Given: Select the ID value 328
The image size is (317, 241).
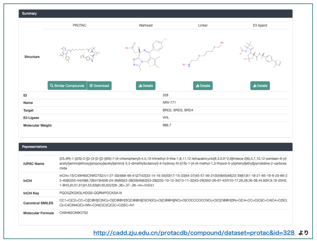Looking at the screenshot, I should click(x=165, y=95).
